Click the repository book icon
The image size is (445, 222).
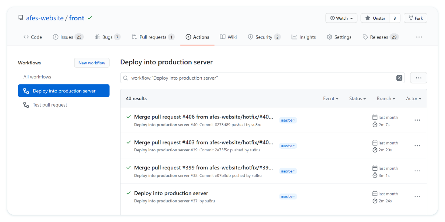point(21,18)
